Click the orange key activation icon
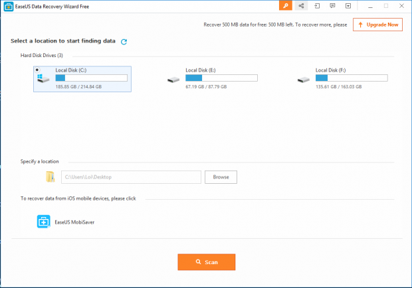This screenshot has height=288, width=412. pyautogui.click(x=285, y=6)
